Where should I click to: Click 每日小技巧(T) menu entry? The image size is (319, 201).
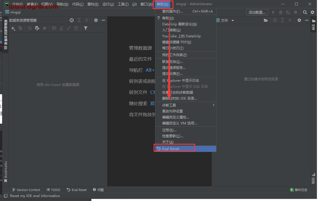coord(186,48)
